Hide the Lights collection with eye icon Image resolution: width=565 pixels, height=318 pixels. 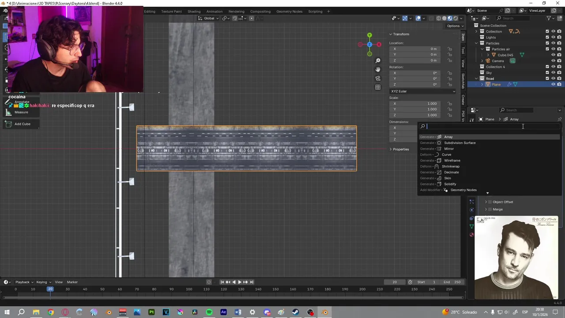click(553, 38)
